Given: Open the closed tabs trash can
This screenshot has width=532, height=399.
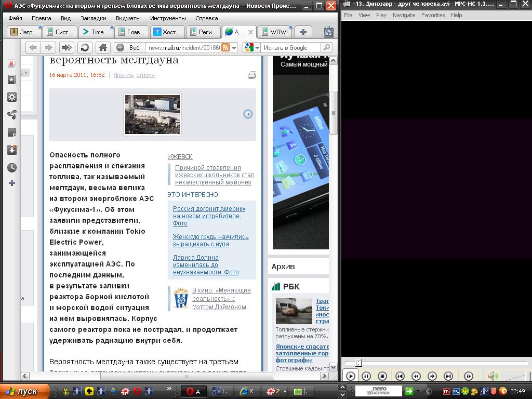Looking at the screenshot, I should tap(328, 32).
